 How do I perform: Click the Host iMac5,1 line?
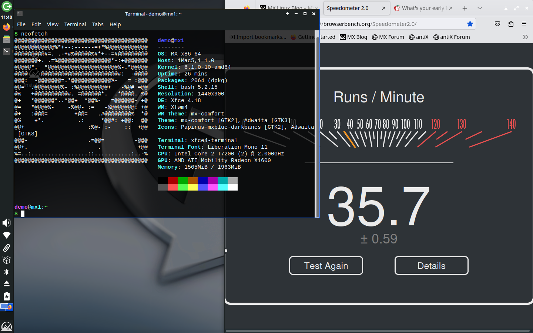pos(186,61)
